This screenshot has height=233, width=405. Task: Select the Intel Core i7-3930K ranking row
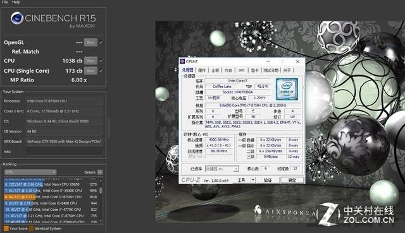click(x=51, y=191)
